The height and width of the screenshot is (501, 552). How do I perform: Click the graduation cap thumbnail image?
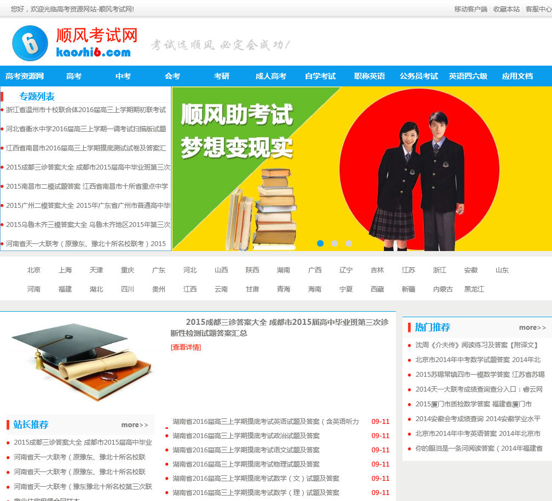(x=82, y=362)
